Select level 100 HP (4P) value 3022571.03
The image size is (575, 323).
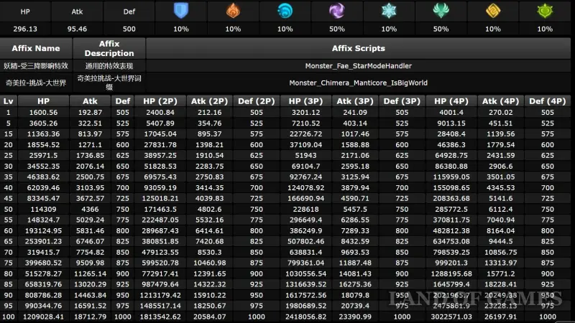click(x=451, y=317)
